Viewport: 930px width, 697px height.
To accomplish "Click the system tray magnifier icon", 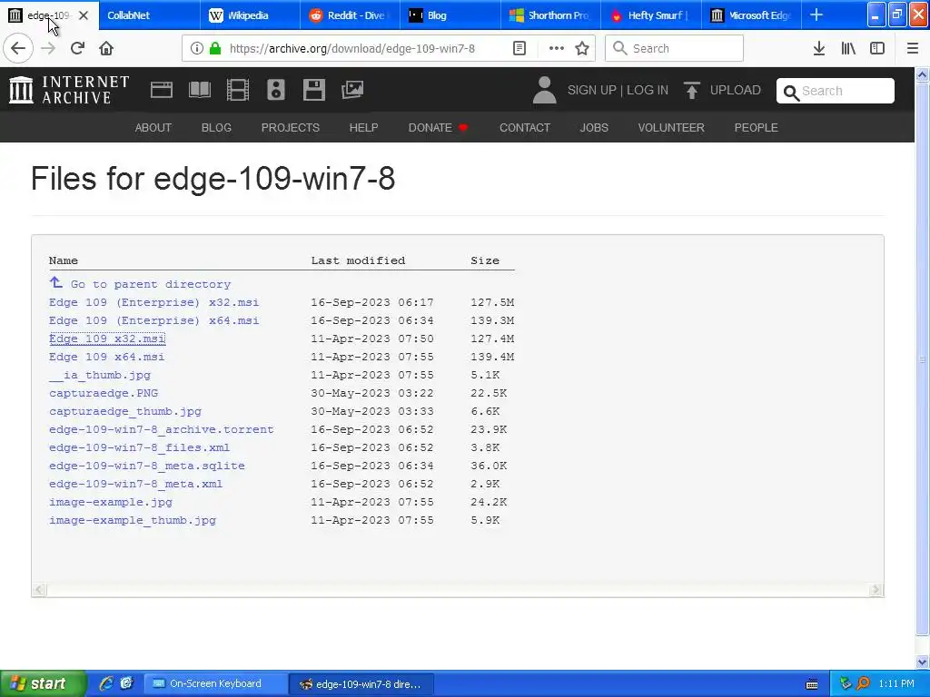I will [864, 684].
